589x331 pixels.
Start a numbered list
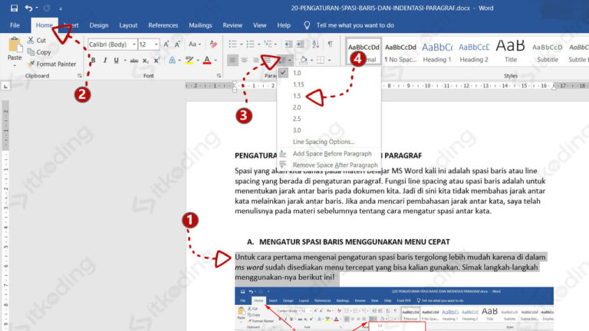[x=250, y=44]
